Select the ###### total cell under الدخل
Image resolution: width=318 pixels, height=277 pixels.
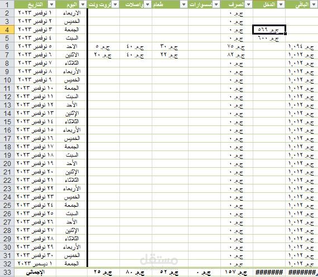pos(269,273)
